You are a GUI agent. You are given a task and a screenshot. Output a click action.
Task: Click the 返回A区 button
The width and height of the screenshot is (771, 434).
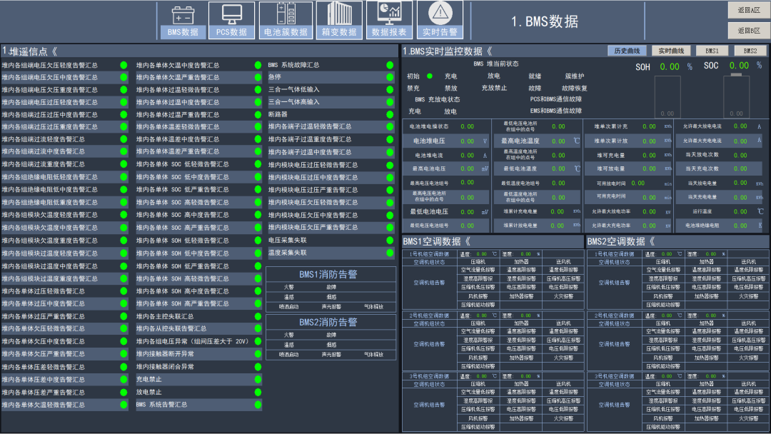pos(749,10)
